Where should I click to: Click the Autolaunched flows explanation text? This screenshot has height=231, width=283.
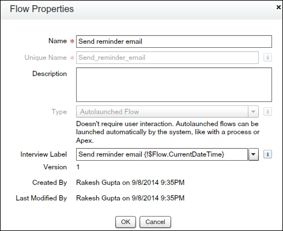point(168,132)
